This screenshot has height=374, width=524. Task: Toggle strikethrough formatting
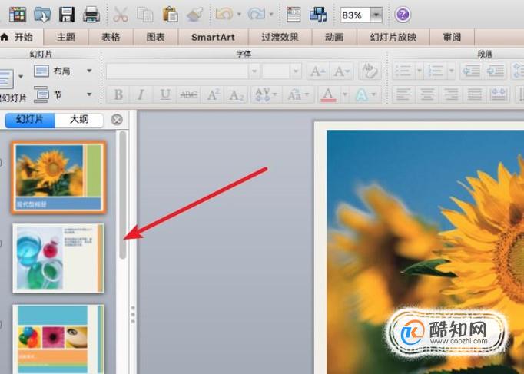(x=188, y=94)
